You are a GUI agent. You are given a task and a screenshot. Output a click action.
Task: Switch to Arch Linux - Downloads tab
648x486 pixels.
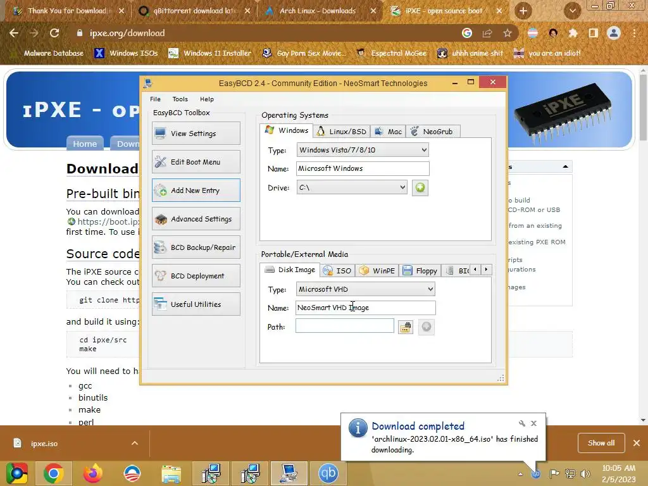point(318,11)
